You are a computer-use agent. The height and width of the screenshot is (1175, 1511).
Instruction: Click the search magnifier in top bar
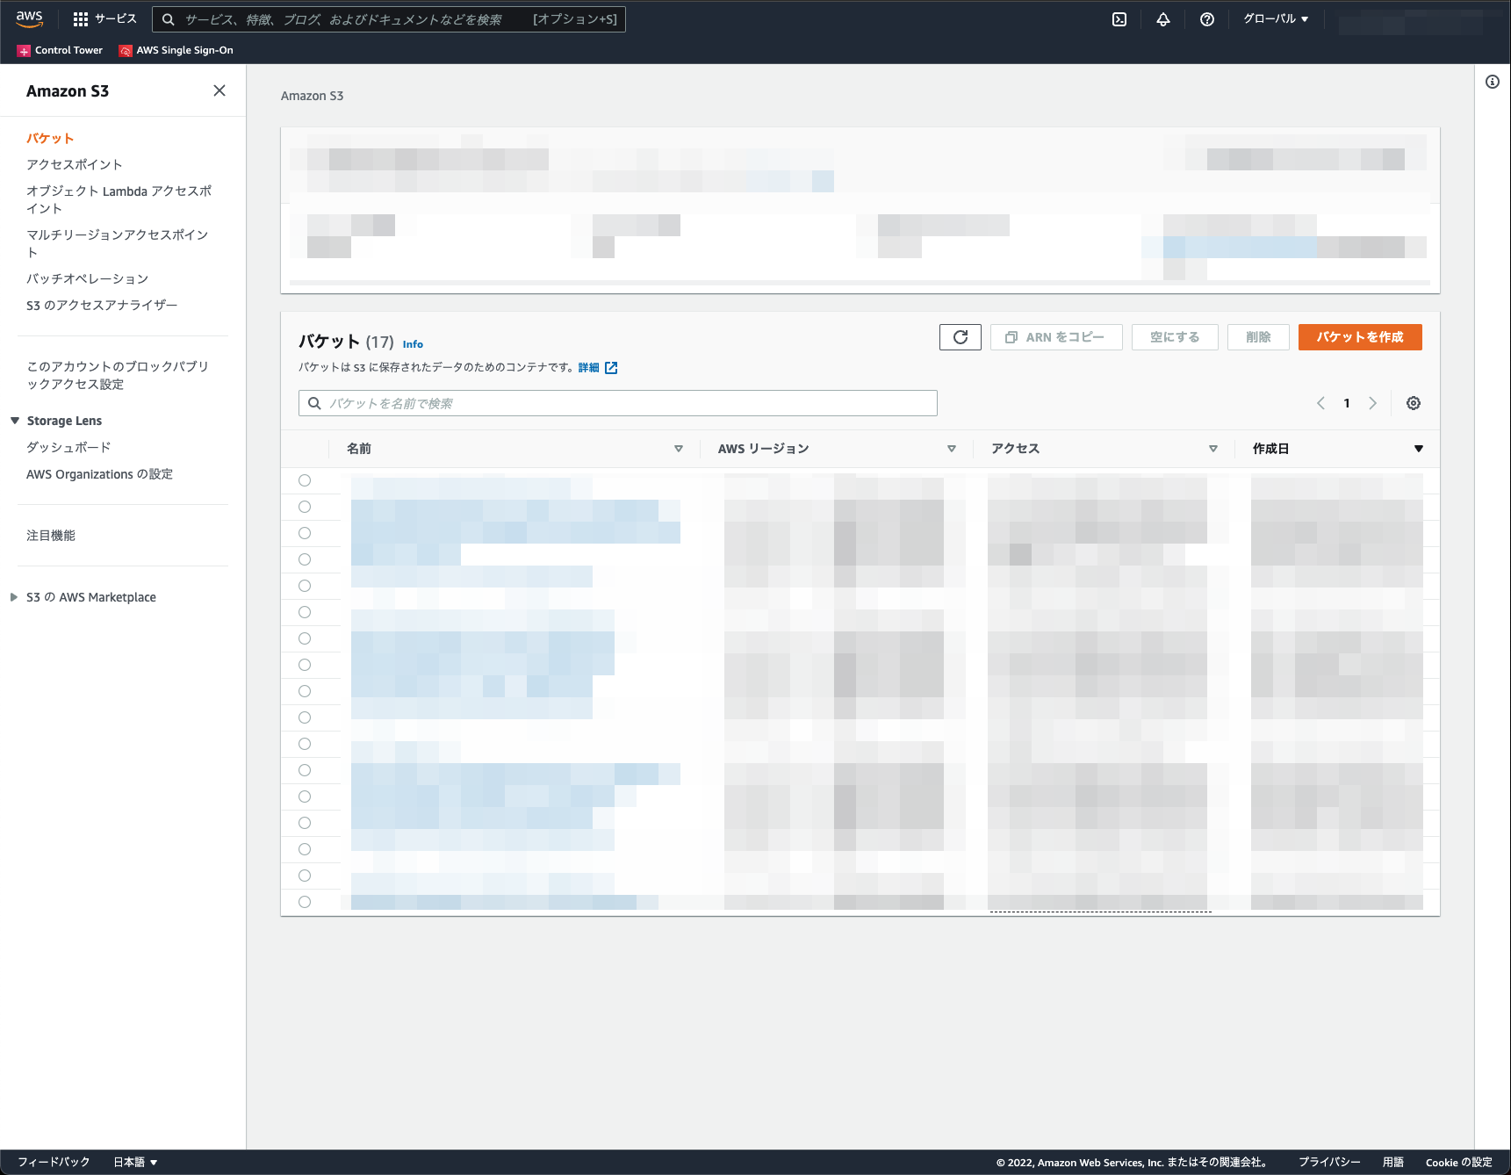(169, 19)
